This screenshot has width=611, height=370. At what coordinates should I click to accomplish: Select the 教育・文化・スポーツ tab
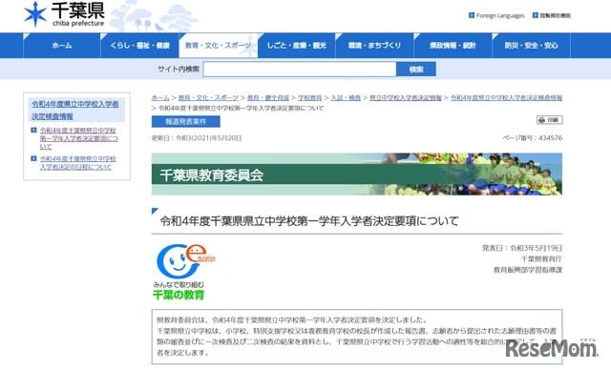219,46
